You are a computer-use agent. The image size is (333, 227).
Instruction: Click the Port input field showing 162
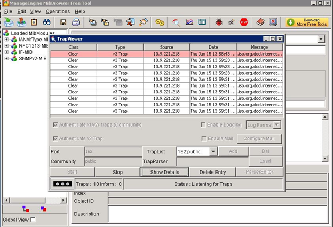pyautogui.click(x=113, y=152)
